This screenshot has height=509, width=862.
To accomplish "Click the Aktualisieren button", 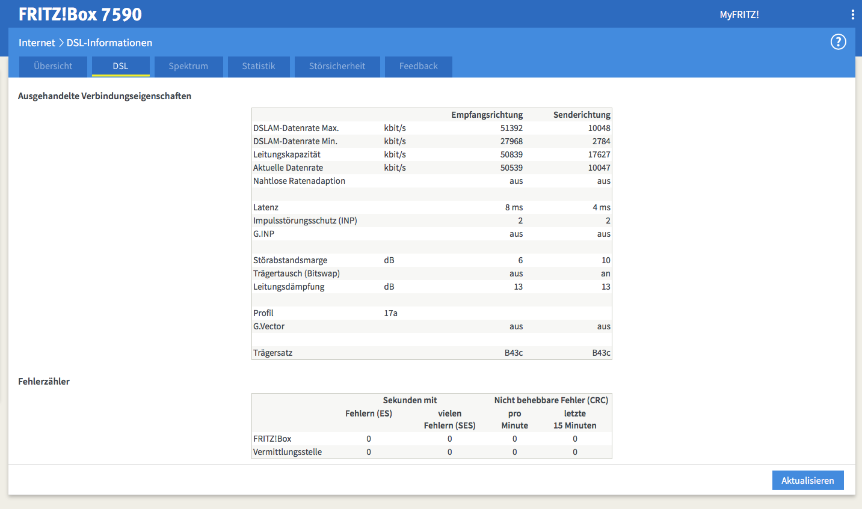I will click(808, 480).
